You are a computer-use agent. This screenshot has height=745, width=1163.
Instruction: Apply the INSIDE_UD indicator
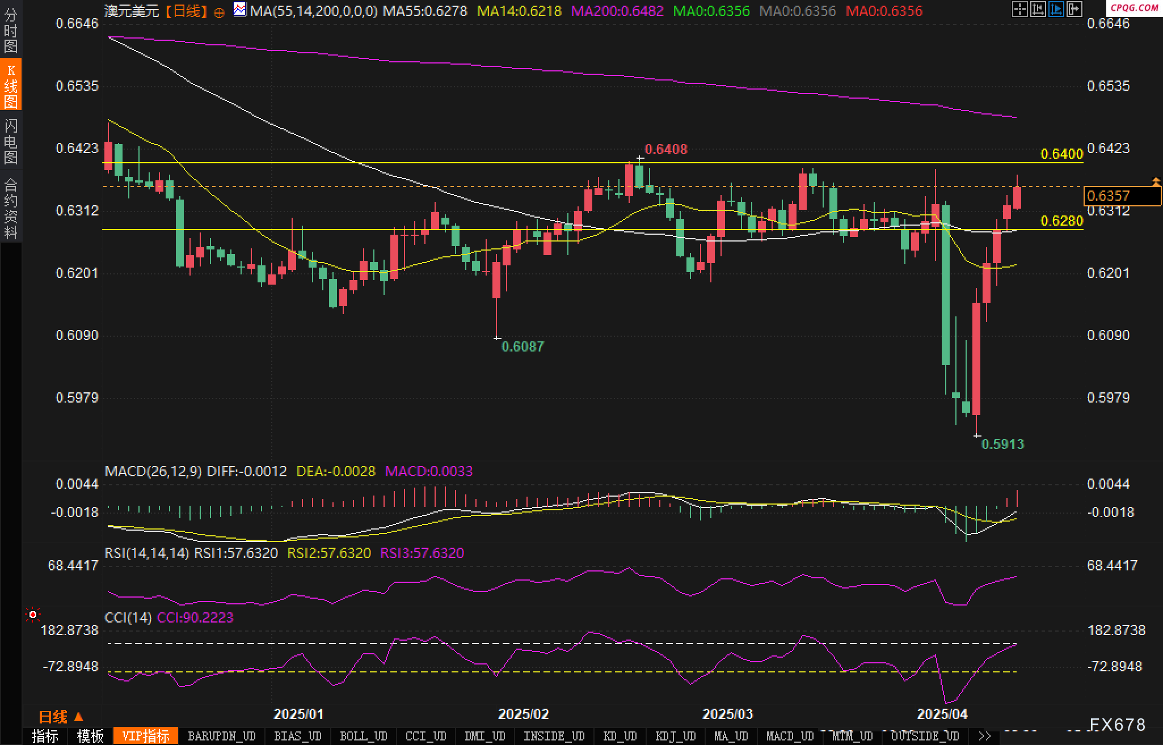pyautogui.click(x=554, y=736)
